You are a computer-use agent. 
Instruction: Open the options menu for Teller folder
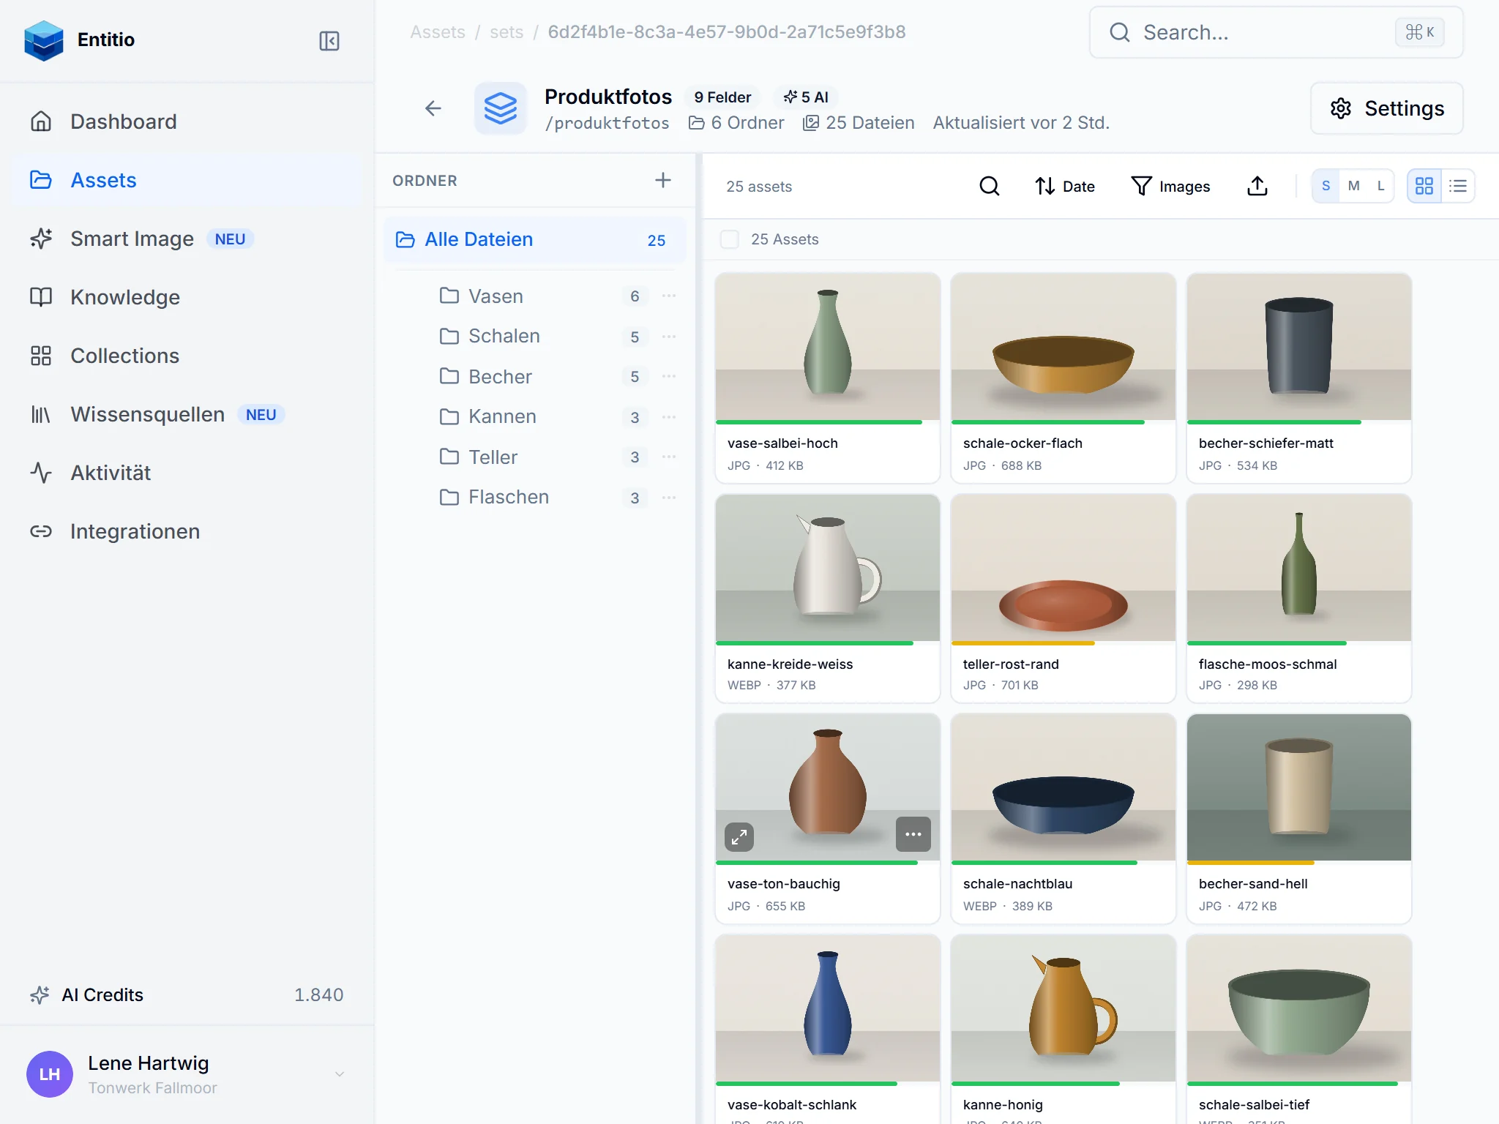pyautogui.click(x=669, y=457)
